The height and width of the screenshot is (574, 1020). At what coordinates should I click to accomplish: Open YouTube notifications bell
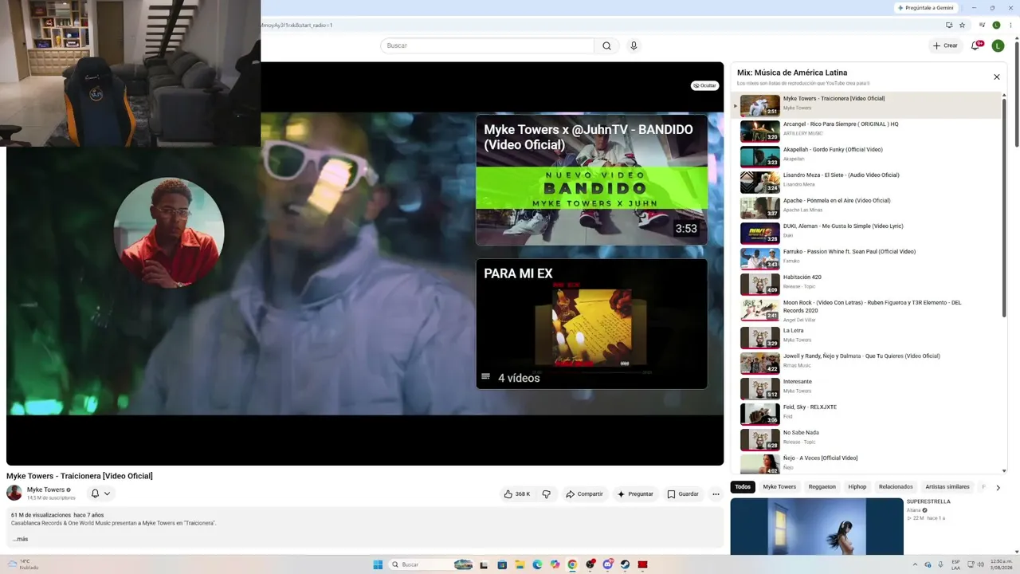(975, 45)
